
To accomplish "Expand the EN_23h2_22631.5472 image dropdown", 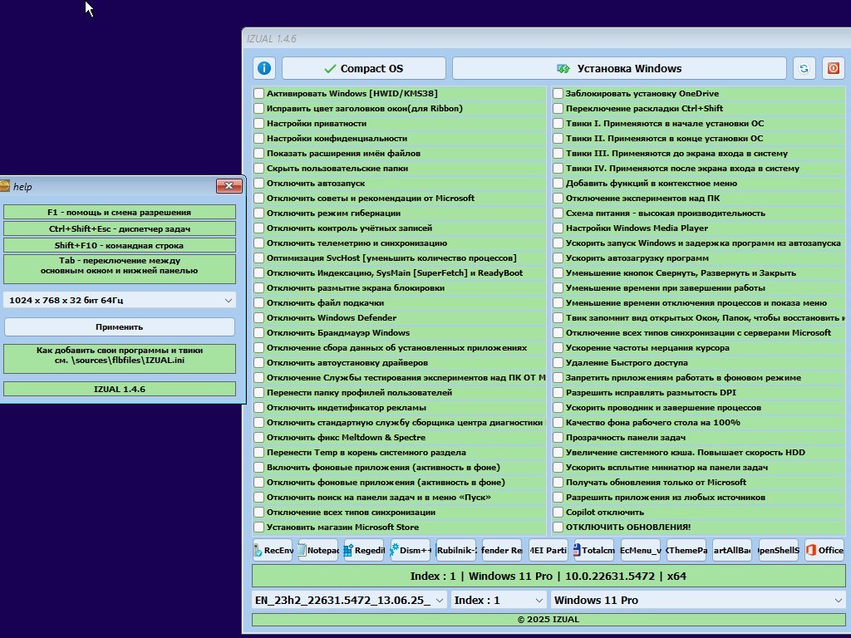I will point(350,600).
